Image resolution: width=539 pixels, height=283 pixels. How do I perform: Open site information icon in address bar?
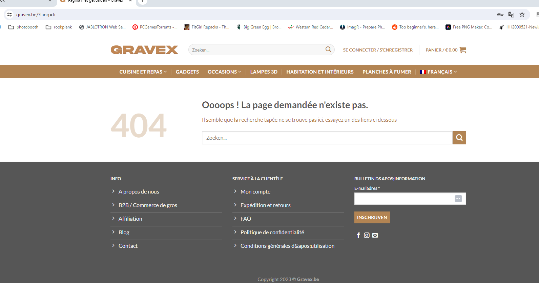pyautogui.click(x=9, y=15)
